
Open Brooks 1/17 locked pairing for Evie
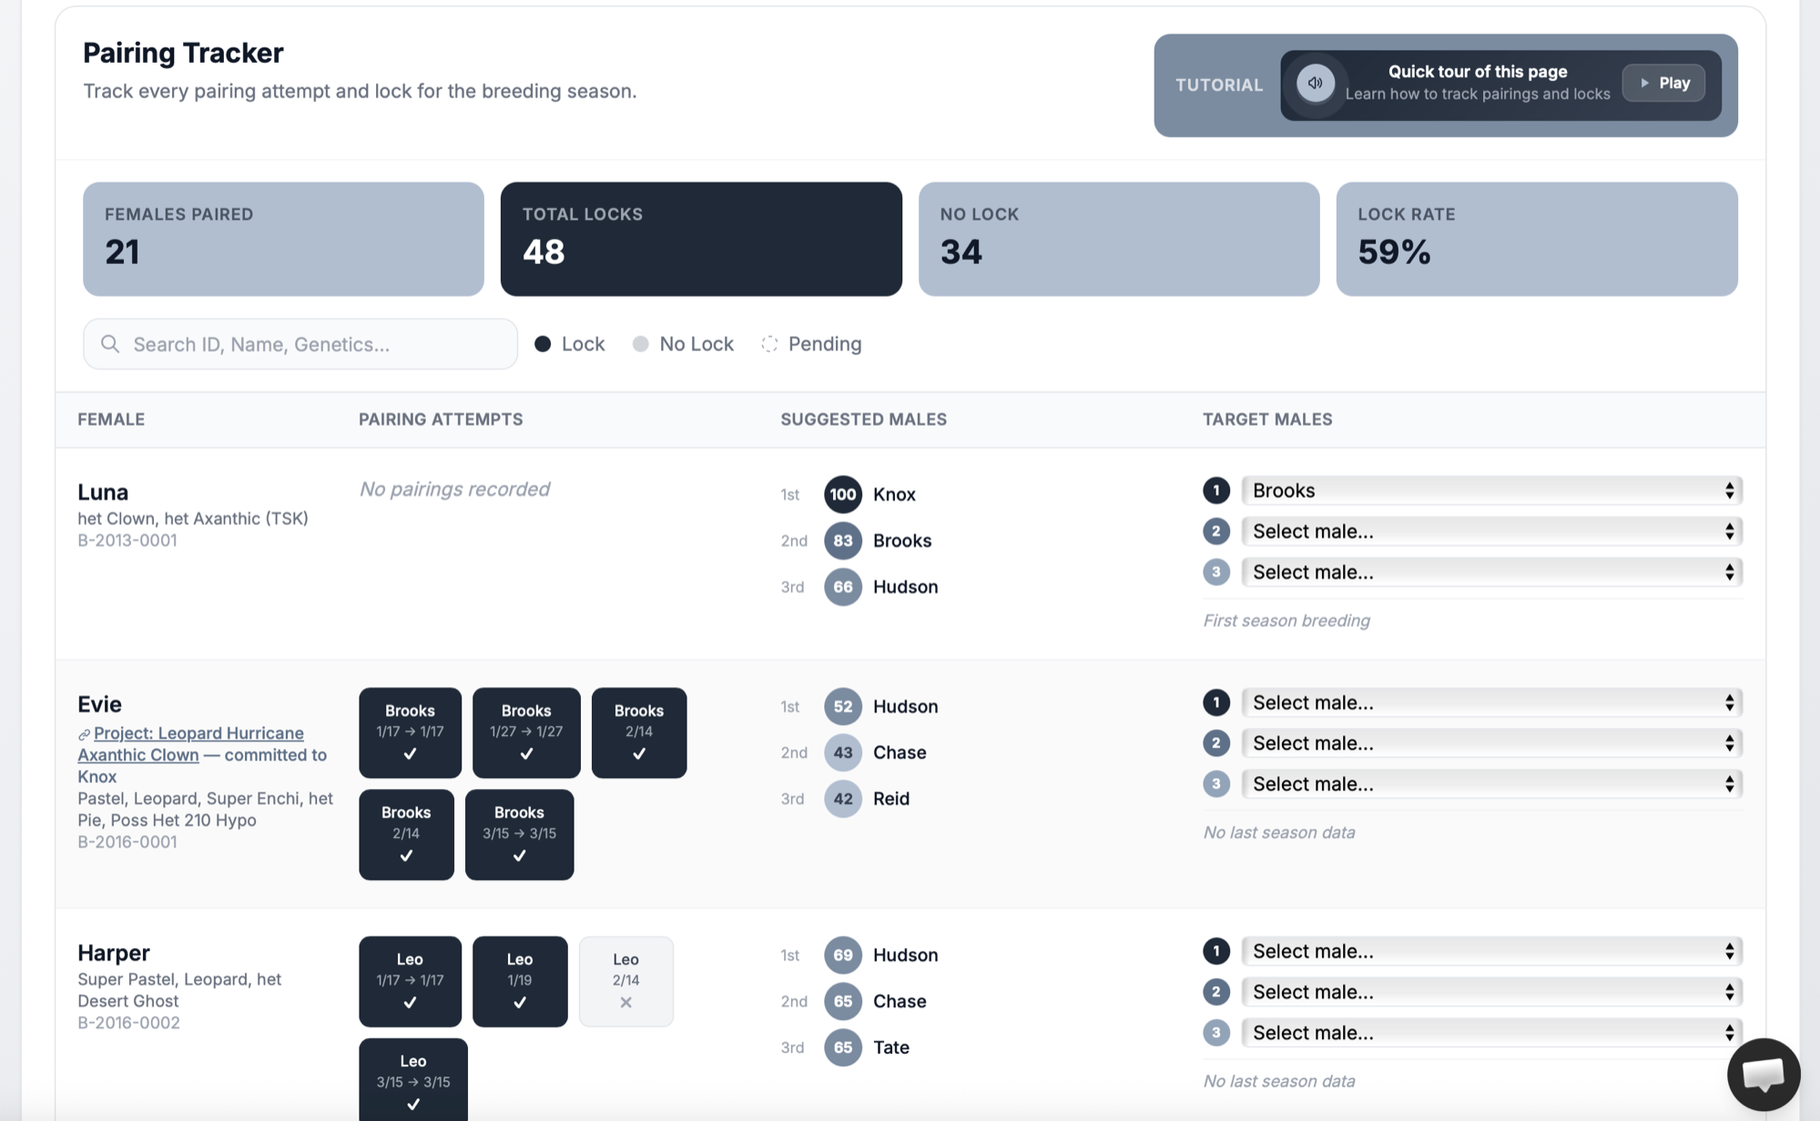pyautogui.click(x=410, y=732)
